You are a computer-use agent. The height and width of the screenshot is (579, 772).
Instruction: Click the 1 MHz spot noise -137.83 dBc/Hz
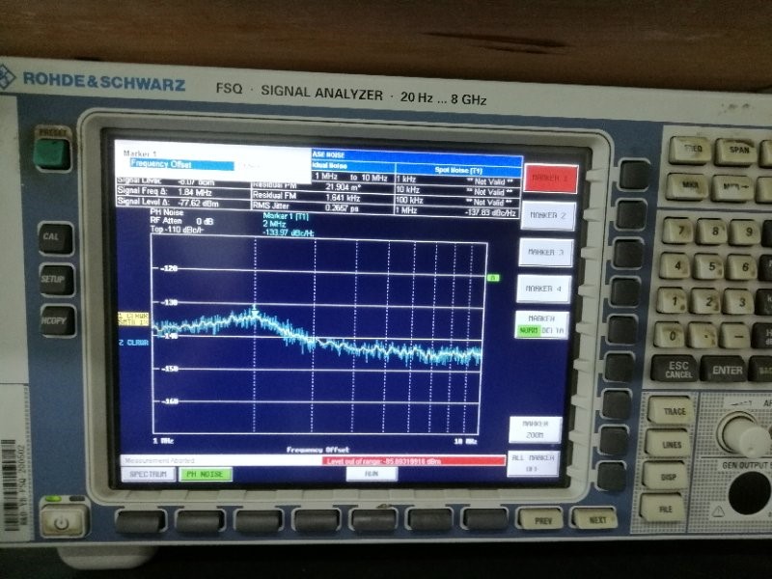490,212
